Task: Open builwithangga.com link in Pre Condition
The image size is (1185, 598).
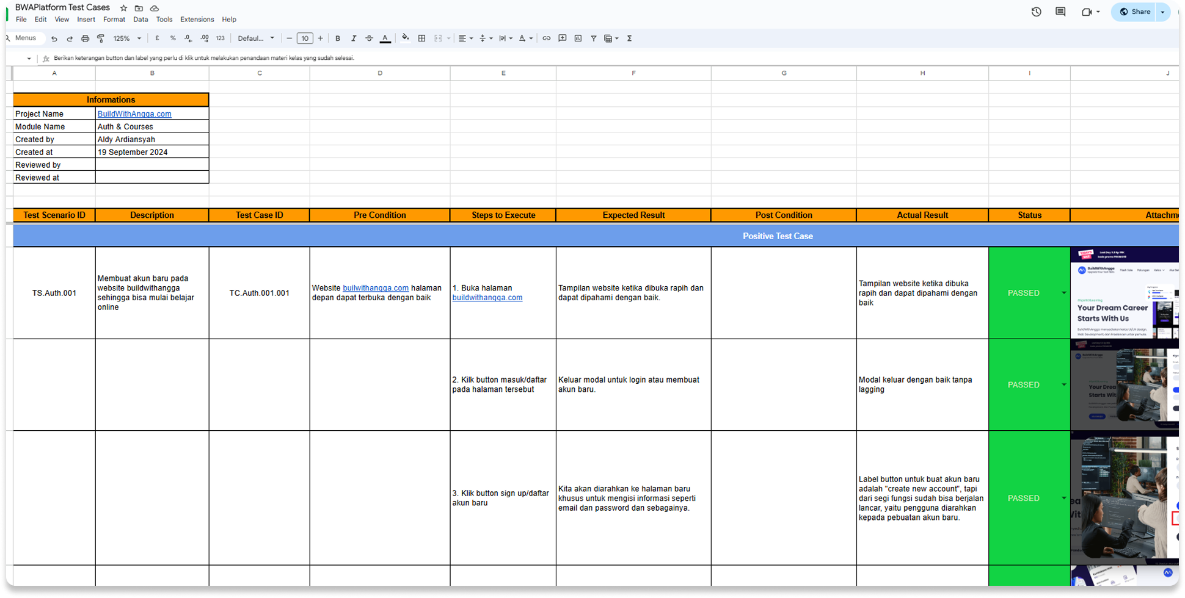Action: (x=376, y=288)
